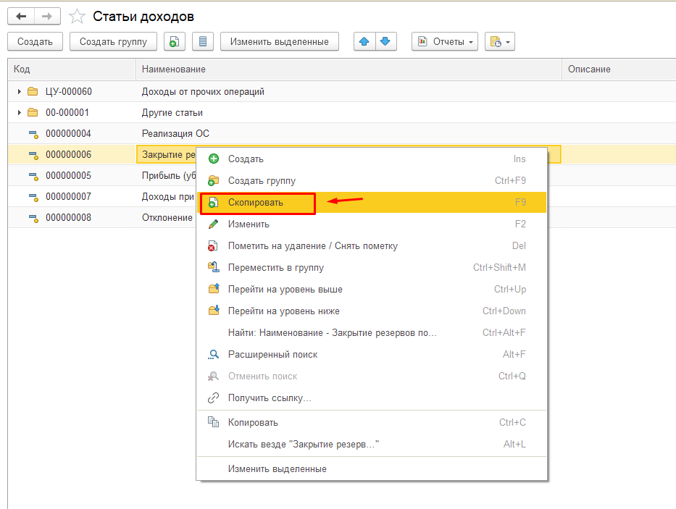This screenshot has width=676, height=509.
Task: Move item up with blue up arrow
Action: tap(364, 42)
